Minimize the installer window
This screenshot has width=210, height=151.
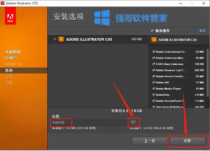(x=180, y=3)
